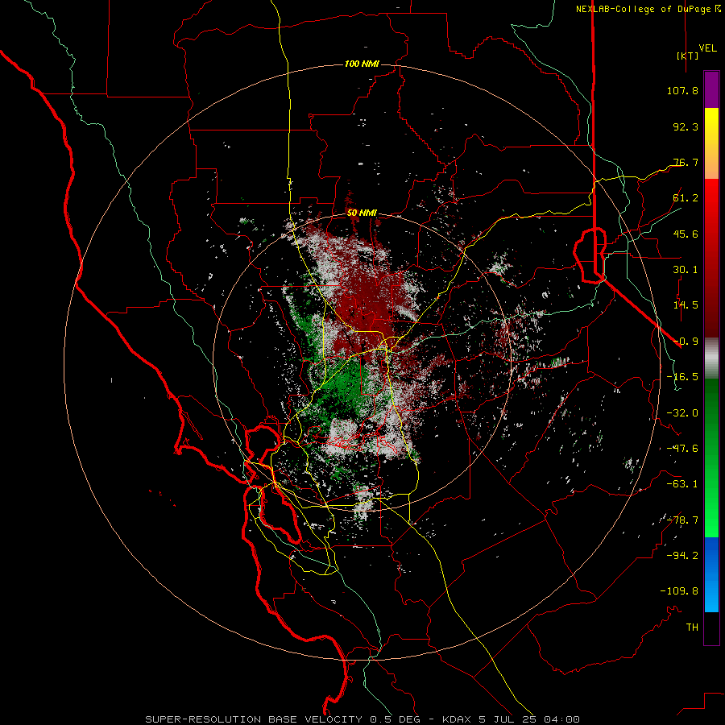Click the 92.3 velocity scale value
Screen dimensions: 725x725
(x=686, y=126)
